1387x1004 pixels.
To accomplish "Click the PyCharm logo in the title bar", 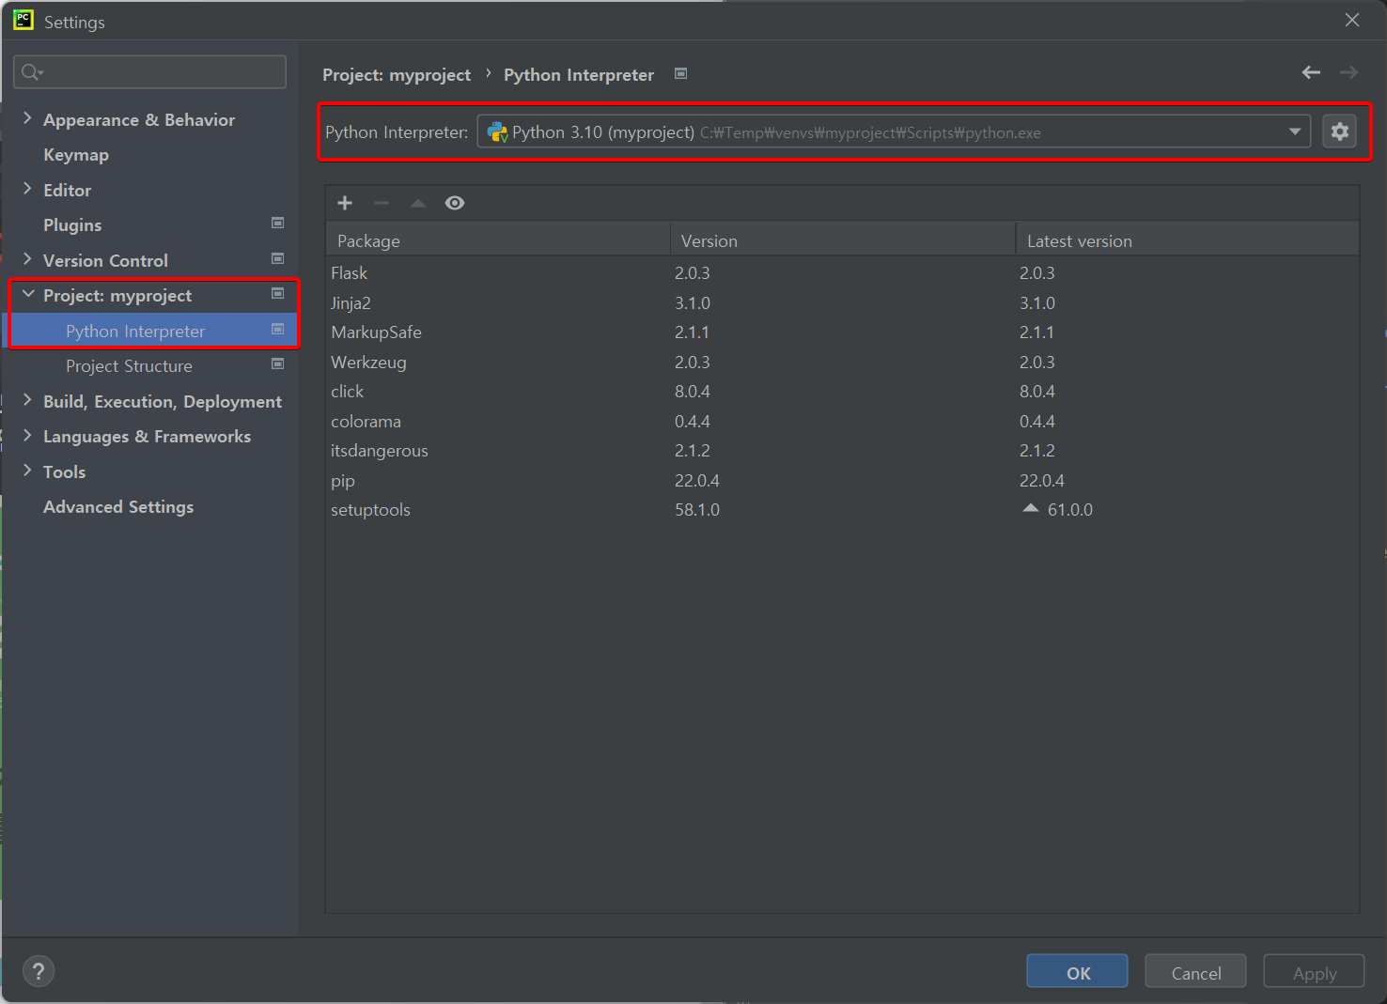I will [x=23, y=20].
